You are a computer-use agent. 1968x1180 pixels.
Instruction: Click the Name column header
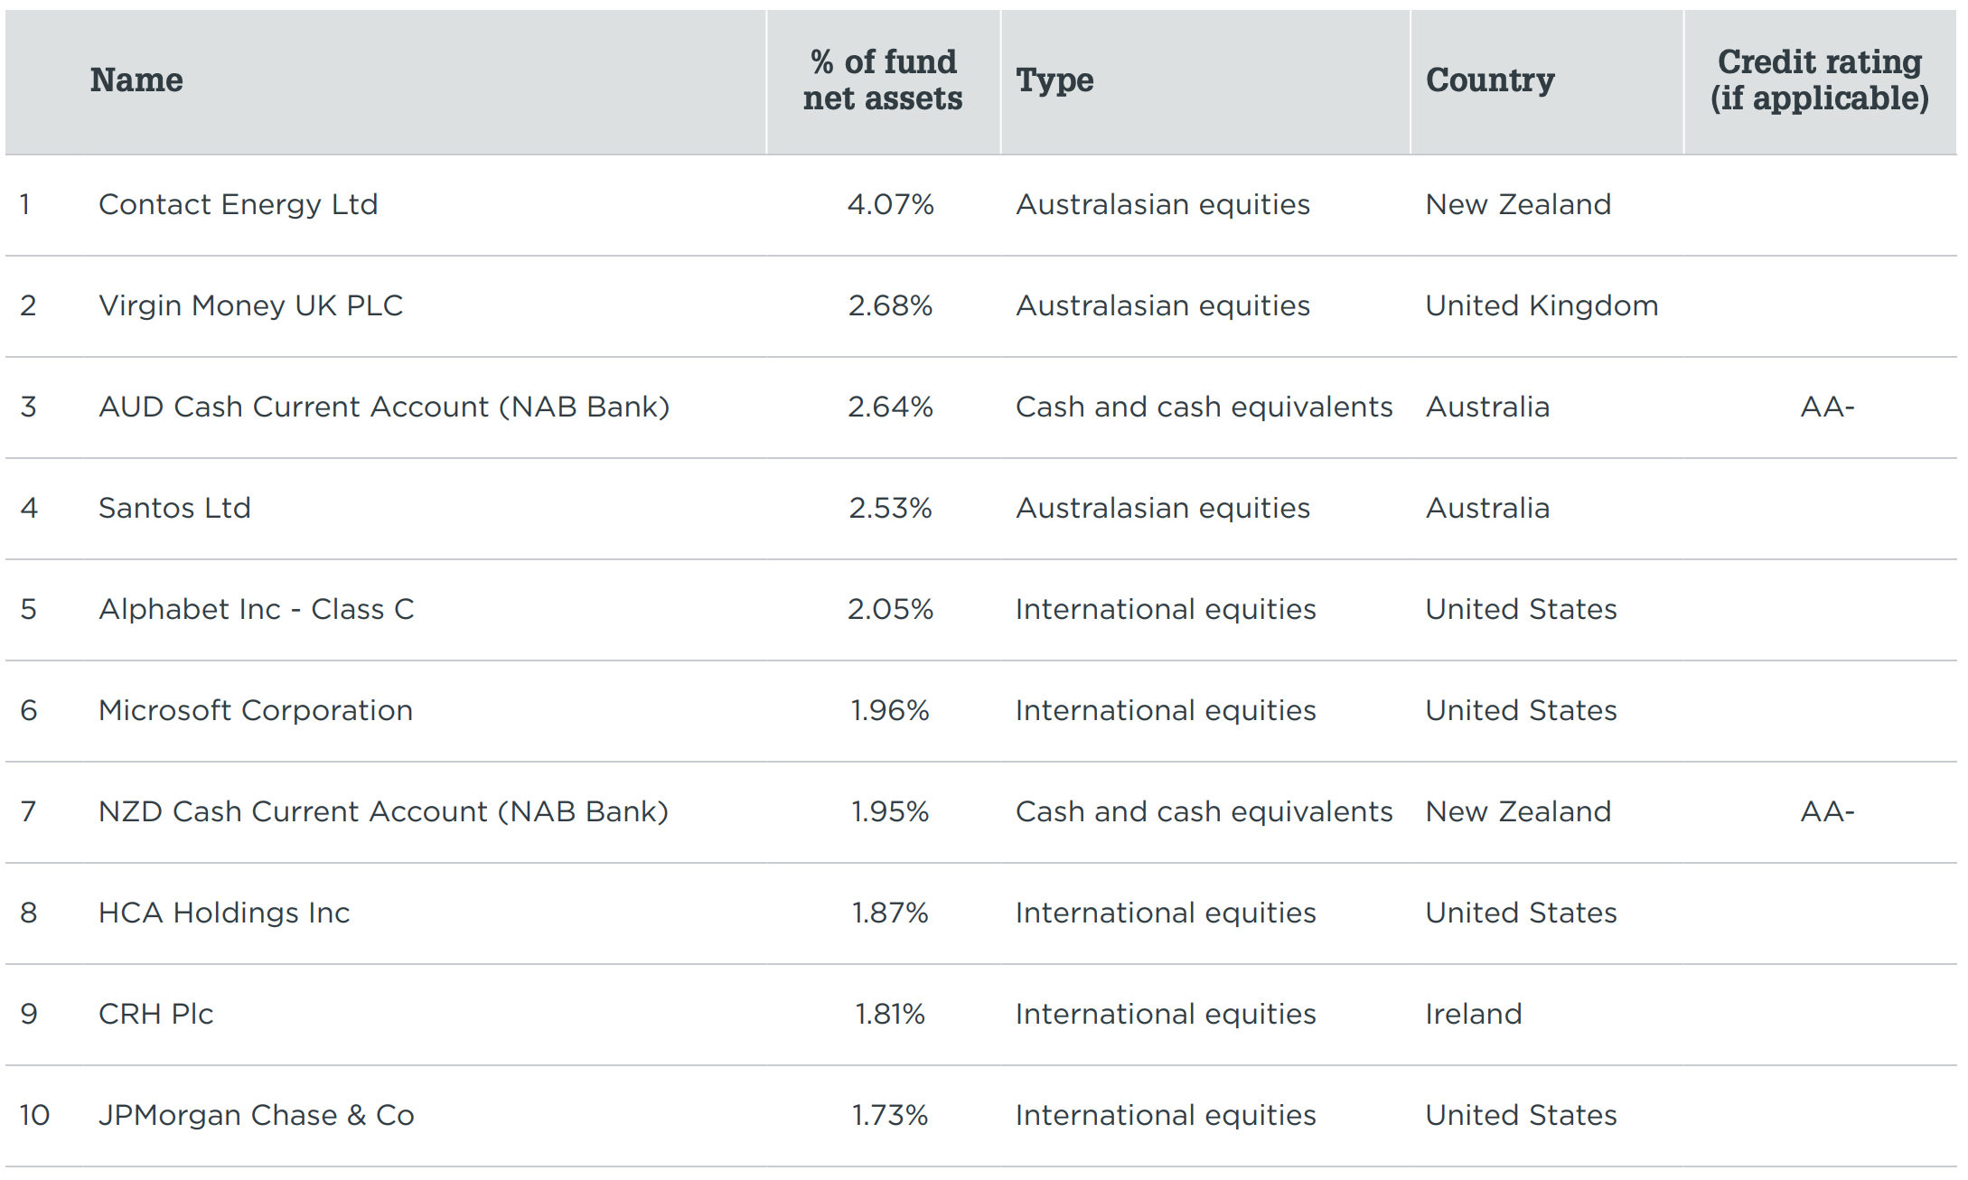[136, 80]
